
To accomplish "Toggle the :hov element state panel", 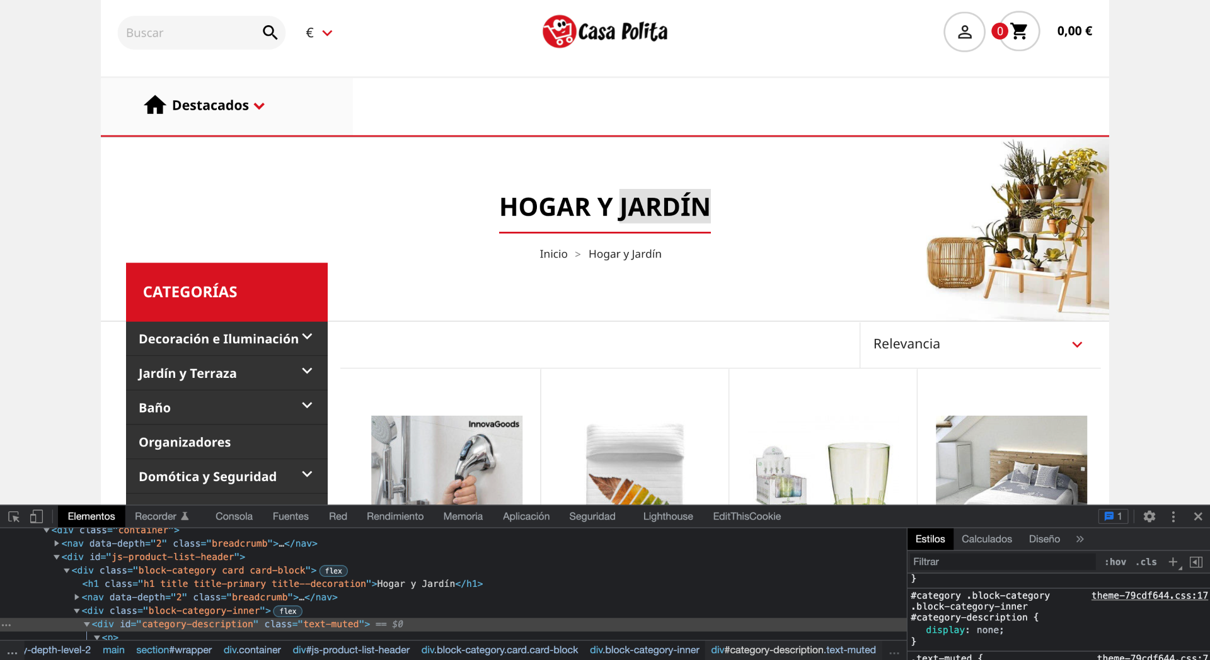I will tap(1115, 562).
